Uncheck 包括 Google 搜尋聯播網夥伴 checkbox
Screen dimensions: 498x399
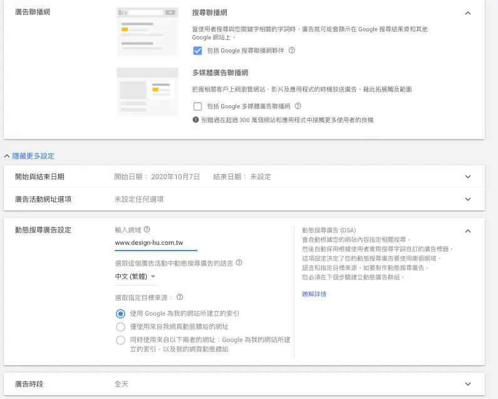point(197,51)
